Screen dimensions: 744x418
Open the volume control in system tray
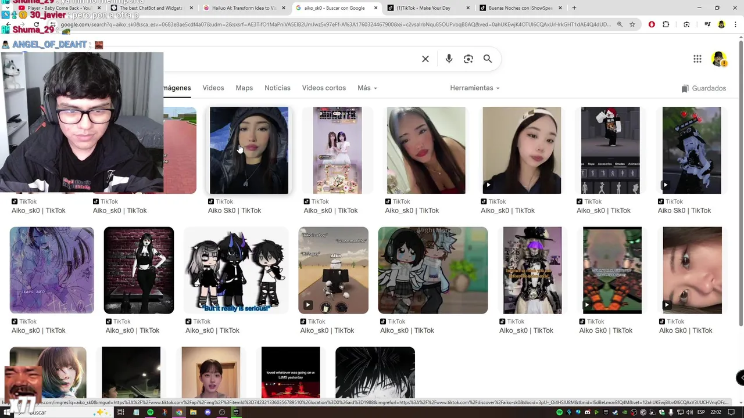(689, 412)
